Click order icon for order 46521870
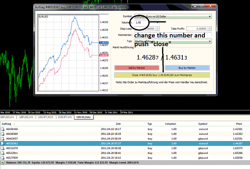Viewport: 250px width, 169px height. pyautogui.click(x=2, y=148)
